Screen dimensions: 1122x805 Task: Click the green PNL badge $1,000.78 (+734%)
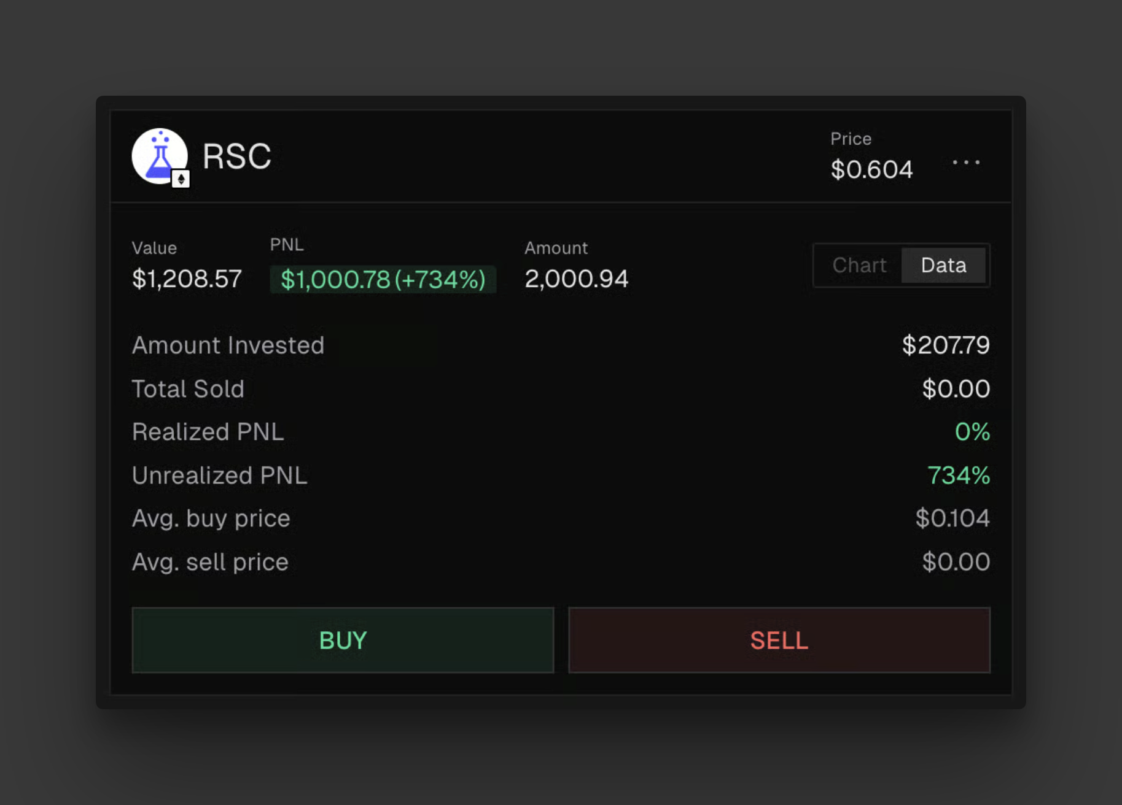coord(383,280)
